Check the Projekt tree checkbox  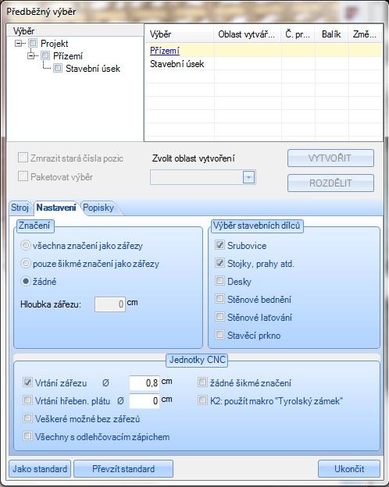[33, 43]
